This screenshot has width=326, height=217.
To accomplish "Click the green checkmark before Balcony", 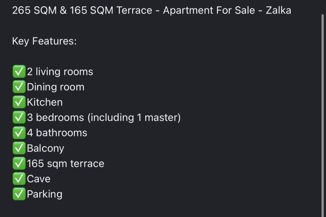I will [19, 148].
